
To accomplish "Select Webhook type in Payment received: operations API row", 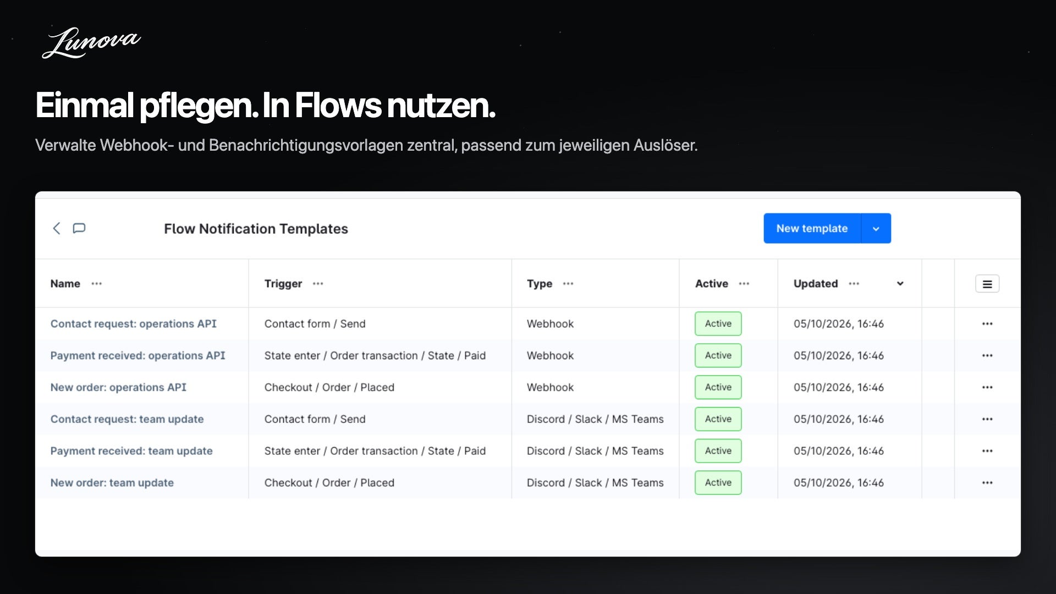I will 550,356.
